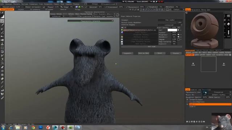232x130 pixels.
Task: Click the blue depth channel sphere icon
Action: (x=122, y=32)
